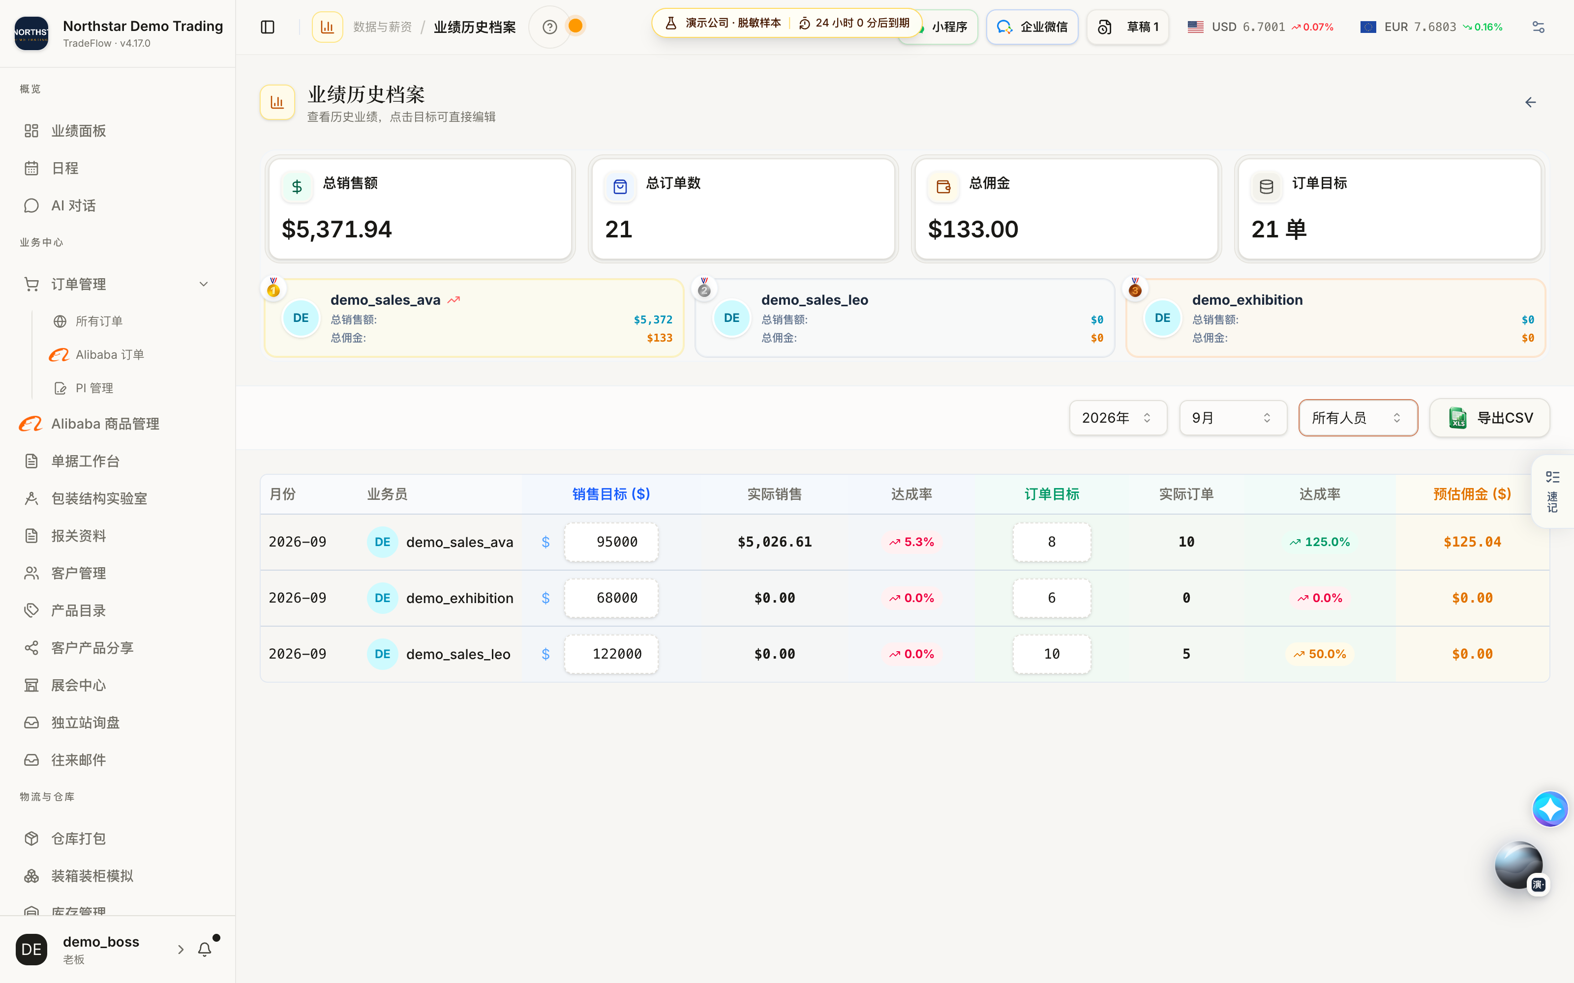The image size is (1574, 983).
Task: Click the 小程序 button
Action: click(949, 27)
